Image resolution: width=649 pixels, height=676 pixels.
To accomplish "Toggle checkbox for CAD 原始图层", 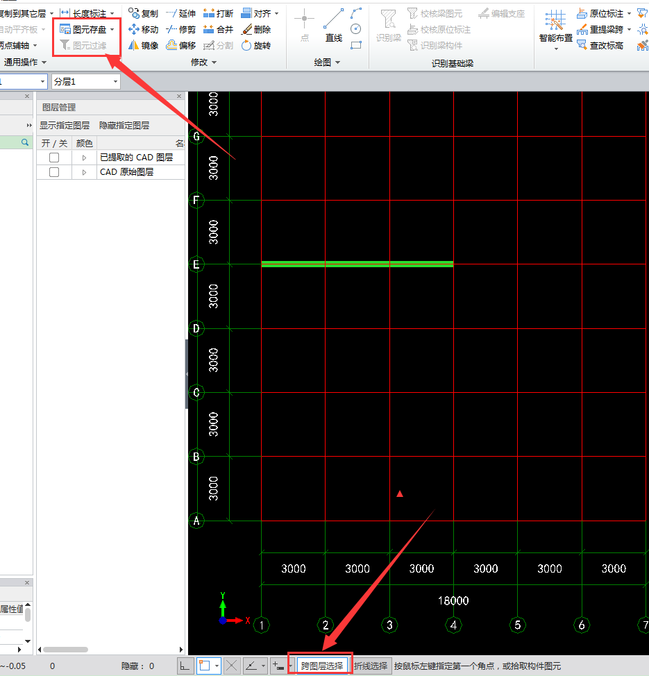I will [54, 172].
